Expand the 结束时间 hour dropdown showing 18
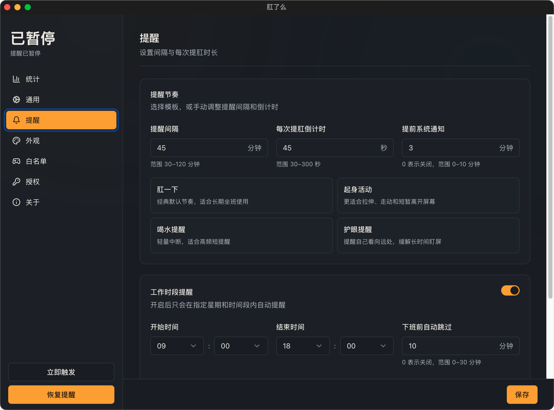 (303, 346)
